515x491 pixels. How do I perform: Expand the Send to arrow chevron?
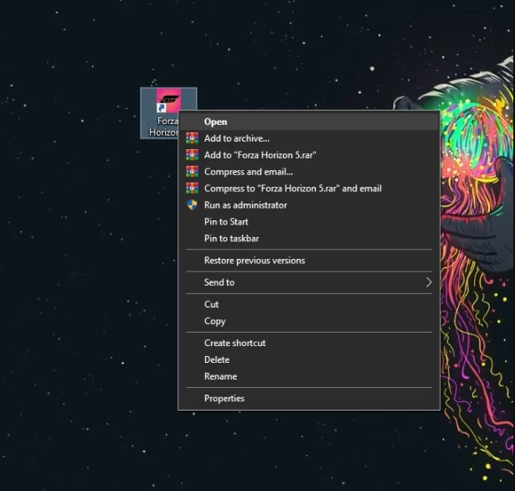click(429, 282)
